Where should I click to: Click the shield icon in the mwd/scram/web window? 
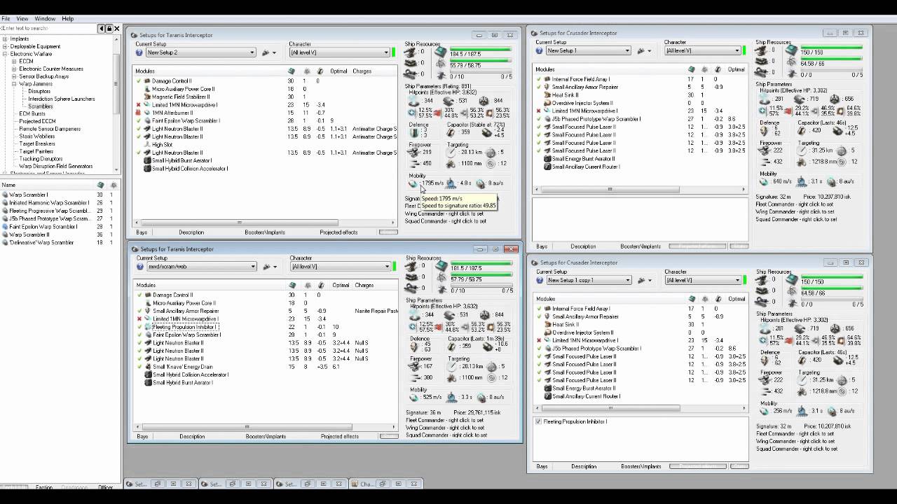tap(413, 316)
